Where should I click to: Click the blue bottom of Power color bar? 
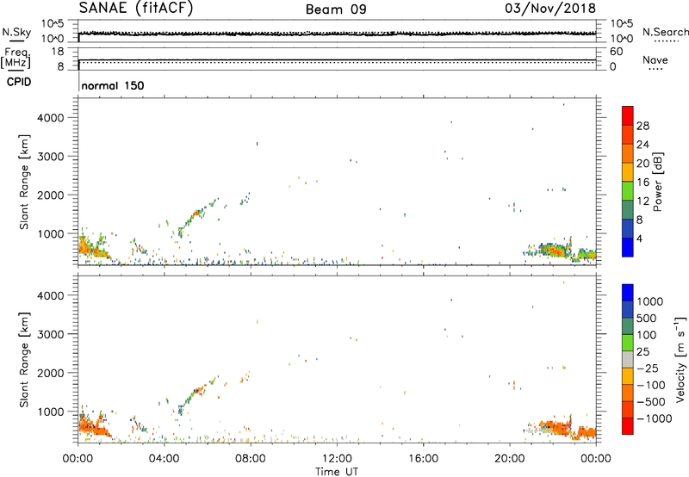[x=628, y=247]
